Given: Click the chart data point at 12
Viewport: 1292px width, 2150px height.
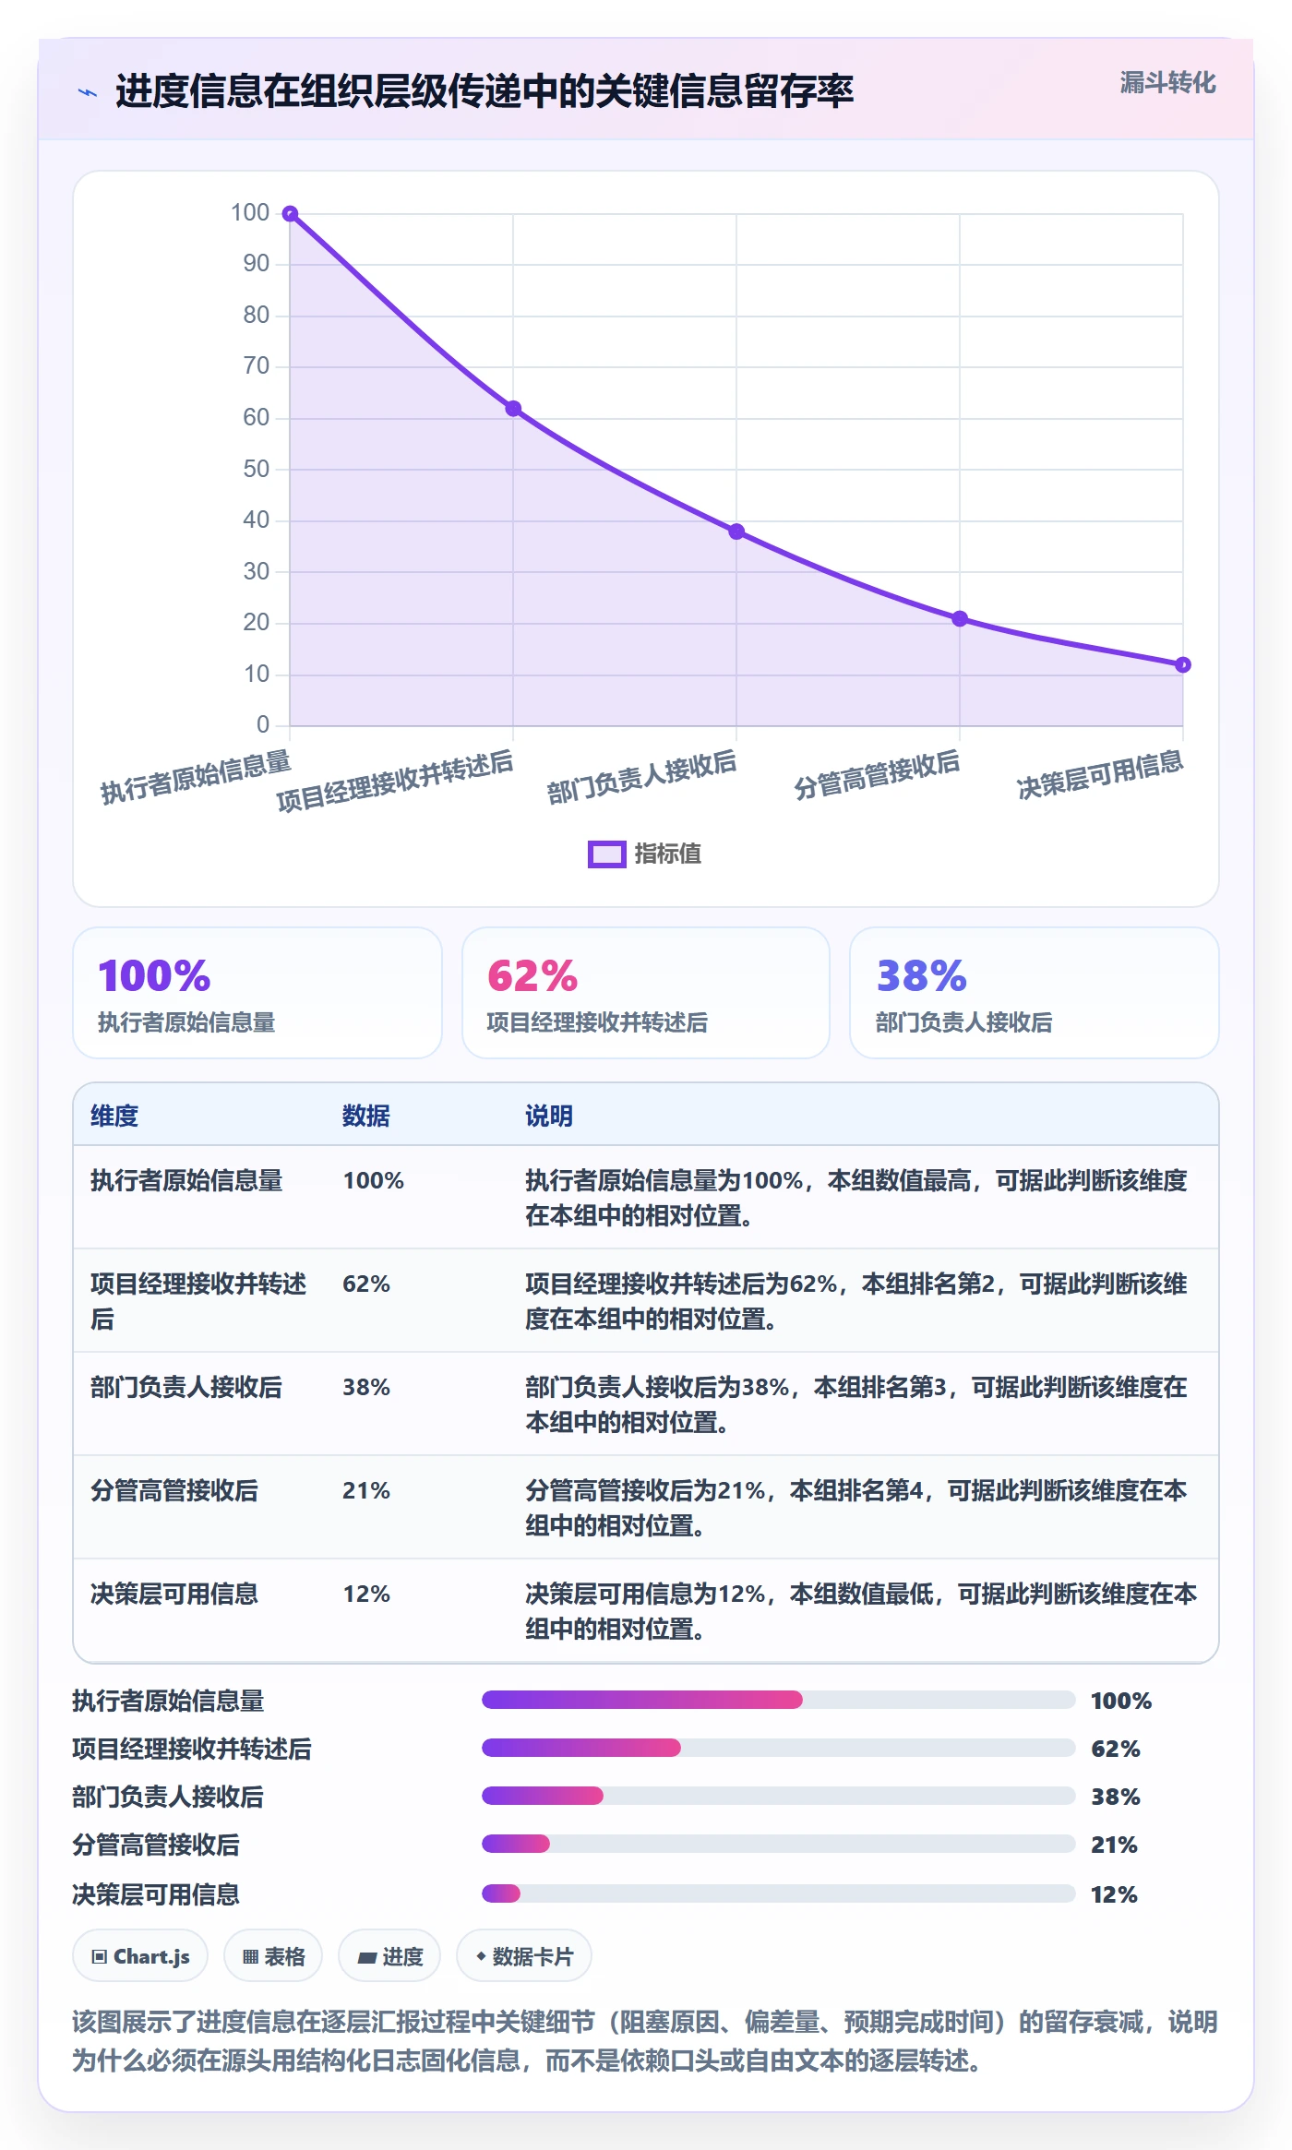Looking at the screenshot, I should click(1183, 664).
